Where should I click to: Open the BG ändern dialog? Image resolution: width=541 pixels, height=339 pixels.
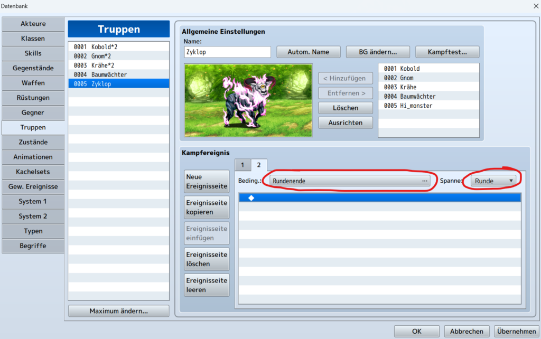tap(377, 51)
